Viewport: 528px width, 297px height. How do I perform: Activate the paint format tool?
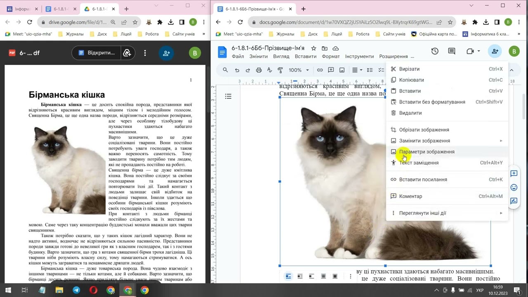tap(280, 70)
